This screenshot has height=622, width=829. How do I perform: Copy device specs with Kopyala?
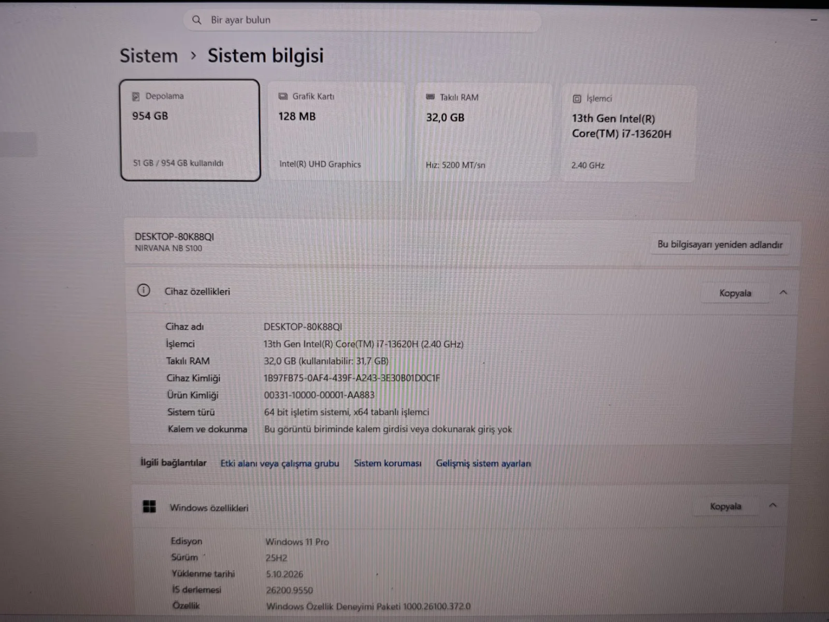point(735,293)
